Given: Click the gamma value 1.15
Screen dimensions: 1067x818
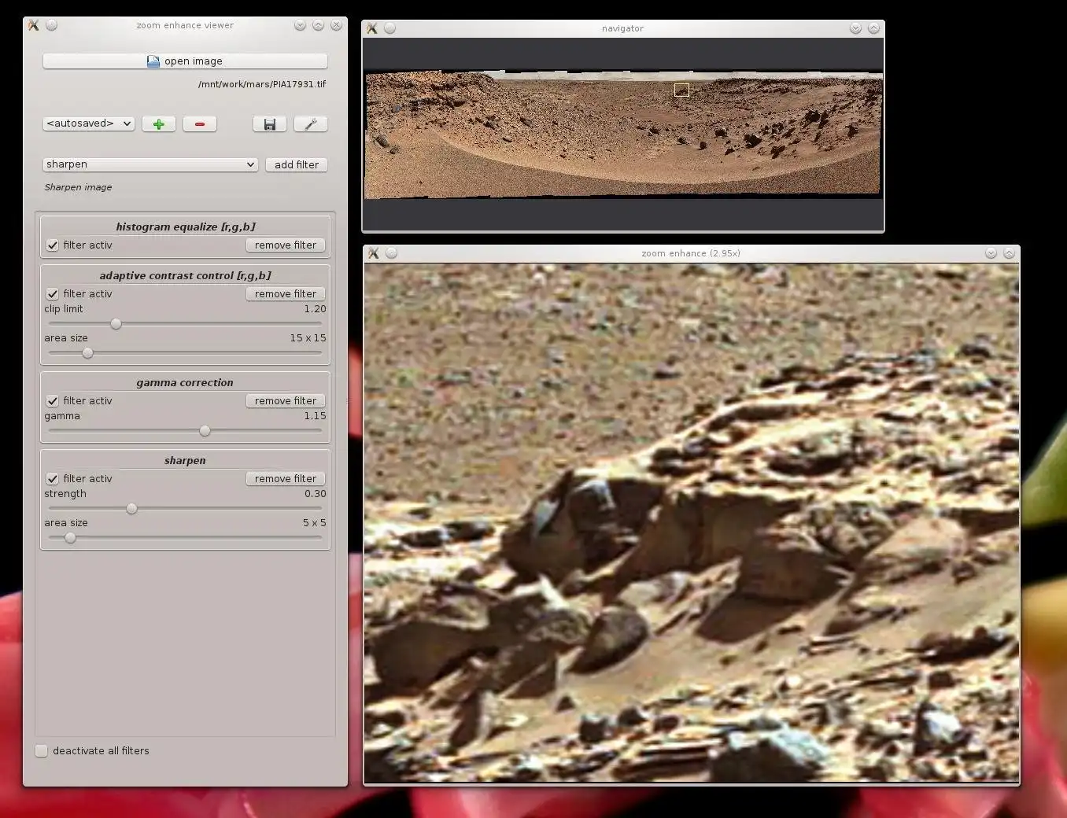Looking at the screenshot, I should (x=315, y=416).
